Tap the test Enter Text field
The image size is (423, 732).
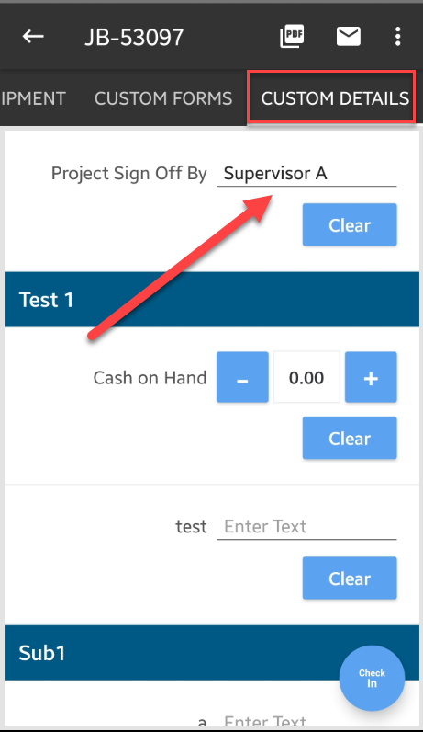coord(306,527)
